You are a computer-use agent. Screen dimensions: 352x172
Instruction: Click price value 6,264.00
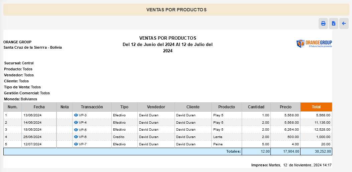292,129
